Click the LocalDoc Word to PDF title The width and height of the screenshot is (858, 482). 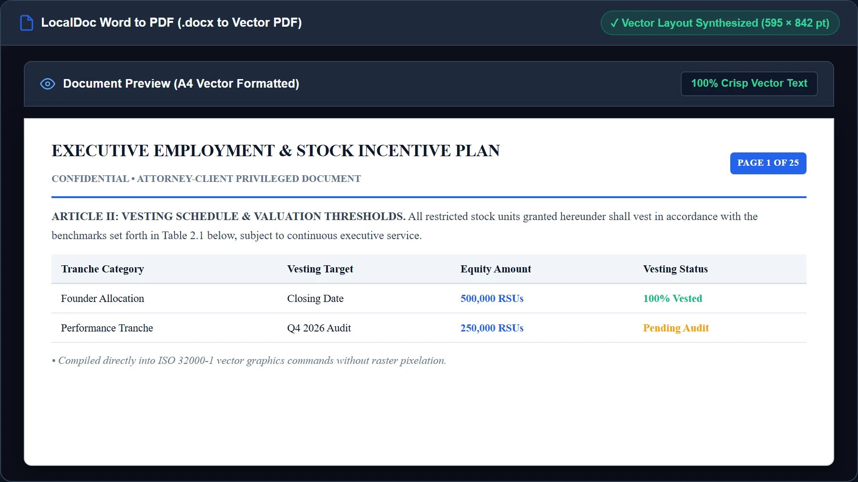(172, 22)
